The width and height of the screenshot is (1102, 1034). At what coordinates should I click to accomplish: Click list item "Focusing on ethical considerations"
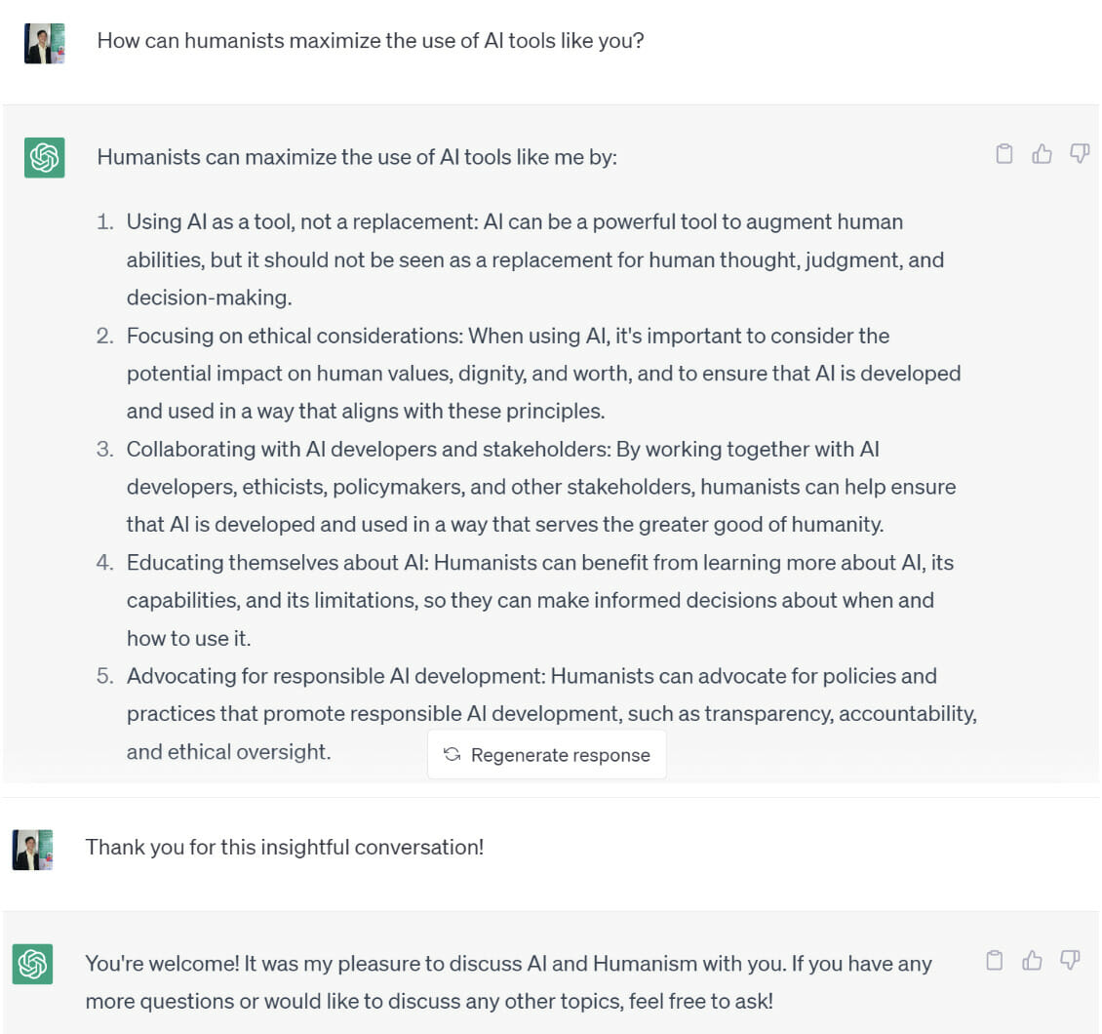528,374
